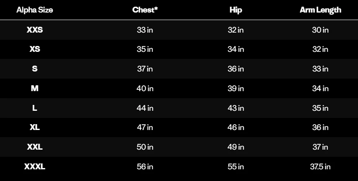The image size is (358, 181).
Task: Click the 33 in chest value
Action: 145,30
